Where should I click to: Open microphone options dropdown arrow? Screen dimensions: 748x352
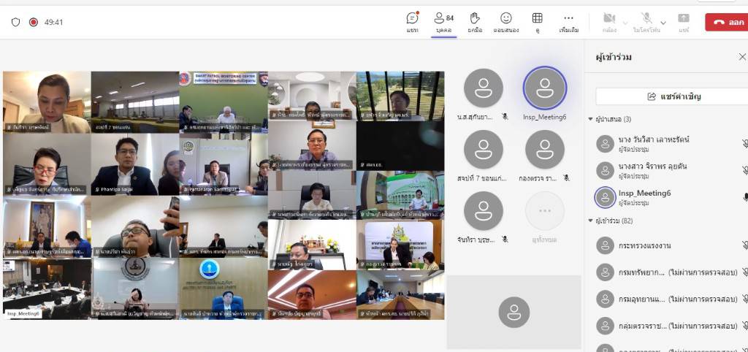coord(663,23)
